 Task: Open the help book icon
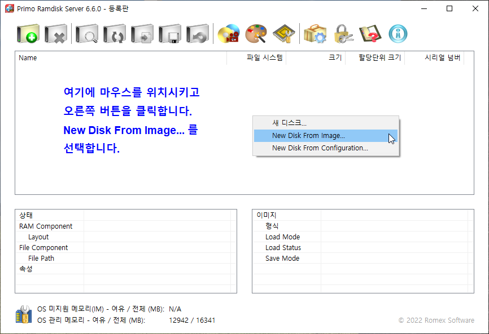(x=370, y=34)
